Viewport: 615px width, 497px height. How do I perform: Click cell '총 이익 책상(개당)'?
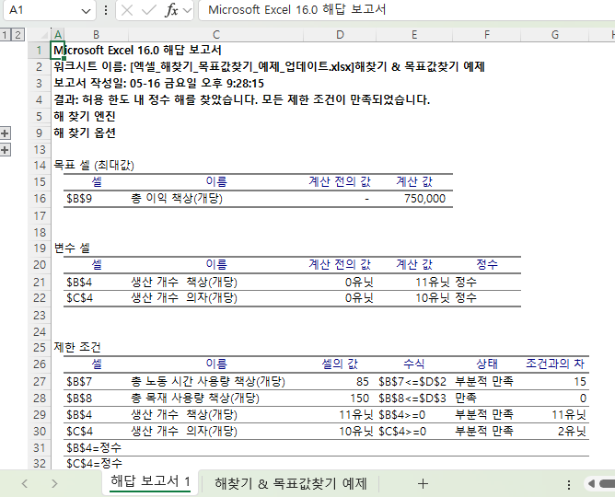tap(215, 199)
